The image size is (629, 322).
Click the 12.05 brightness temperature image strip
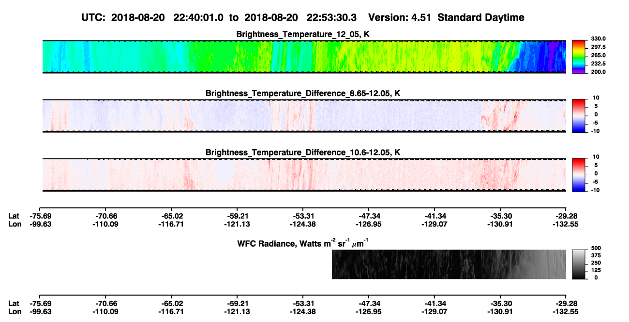[304, 56]
